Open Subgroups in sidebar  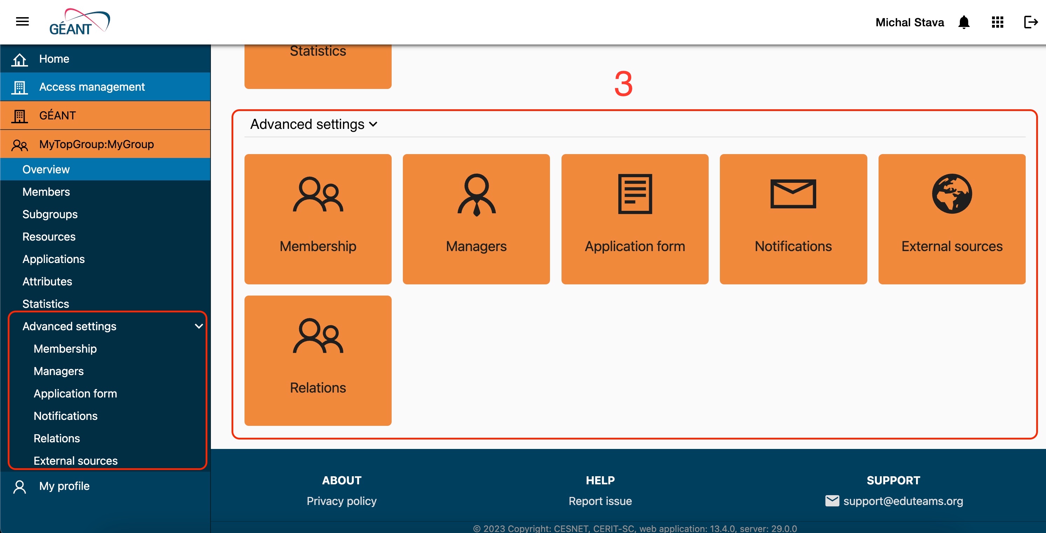[105, 214]
